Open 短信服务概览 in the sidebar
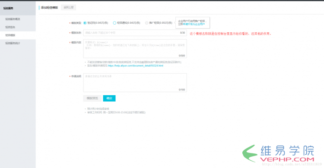The image size is (324, 168). coord(13,19)
